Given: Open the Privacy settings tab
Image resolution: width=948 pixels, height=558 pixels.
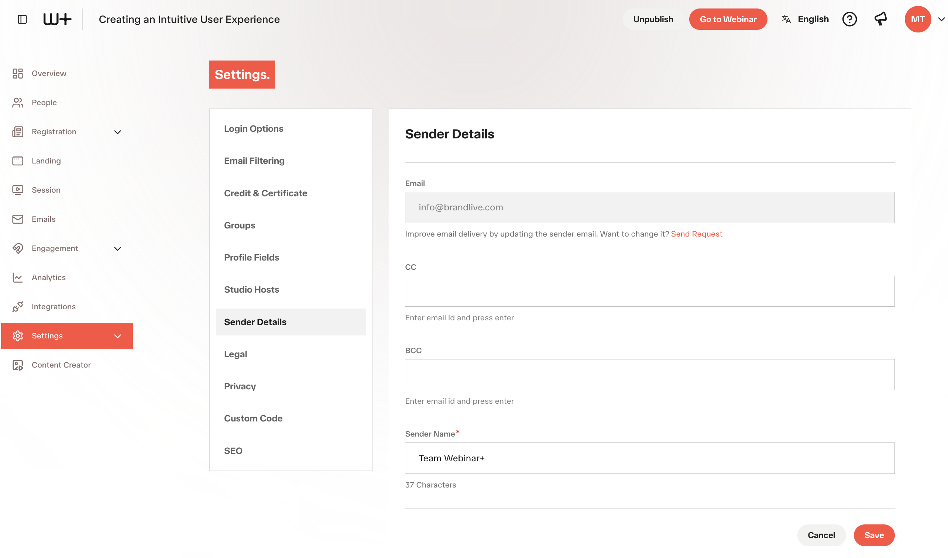Looking at the screenshot, I should pyautogui.click(x=291, y=386).
